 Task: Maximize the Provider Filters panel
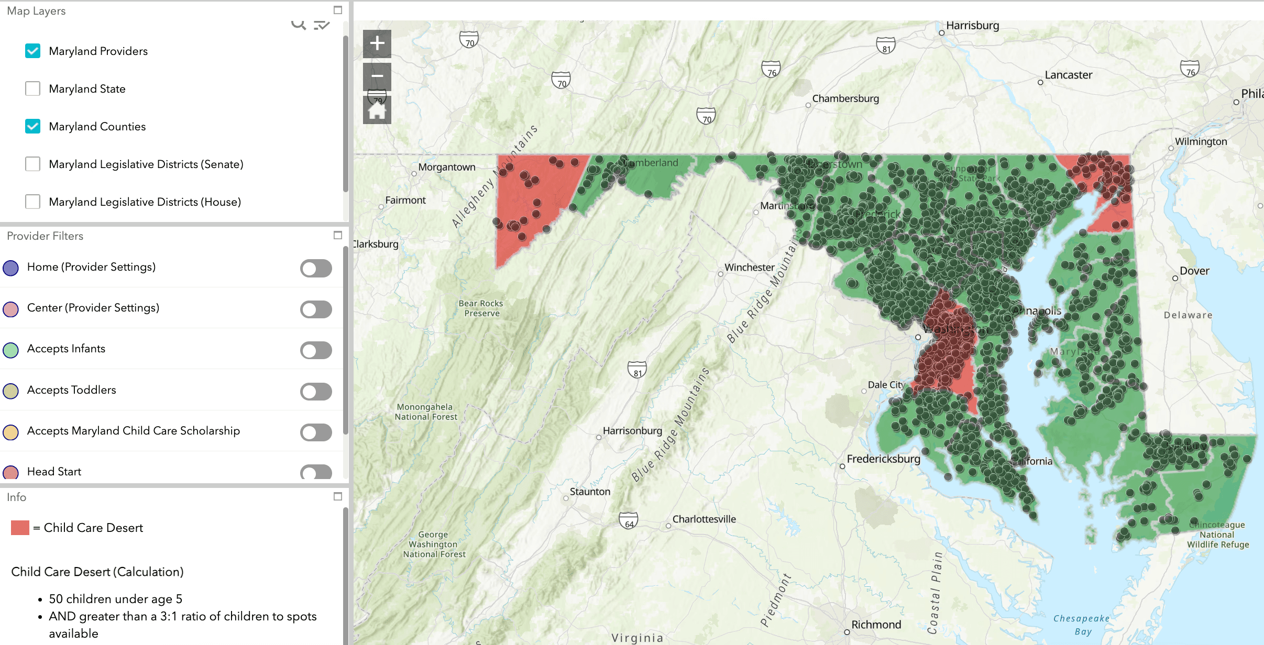point(338,235)
